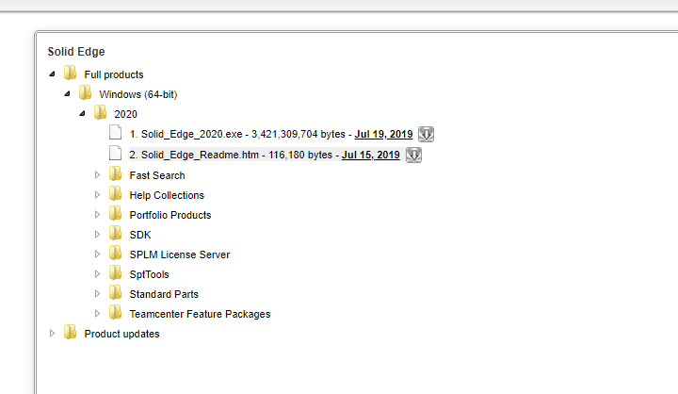Expand the SPLM License Server folder

coord(97,254)
